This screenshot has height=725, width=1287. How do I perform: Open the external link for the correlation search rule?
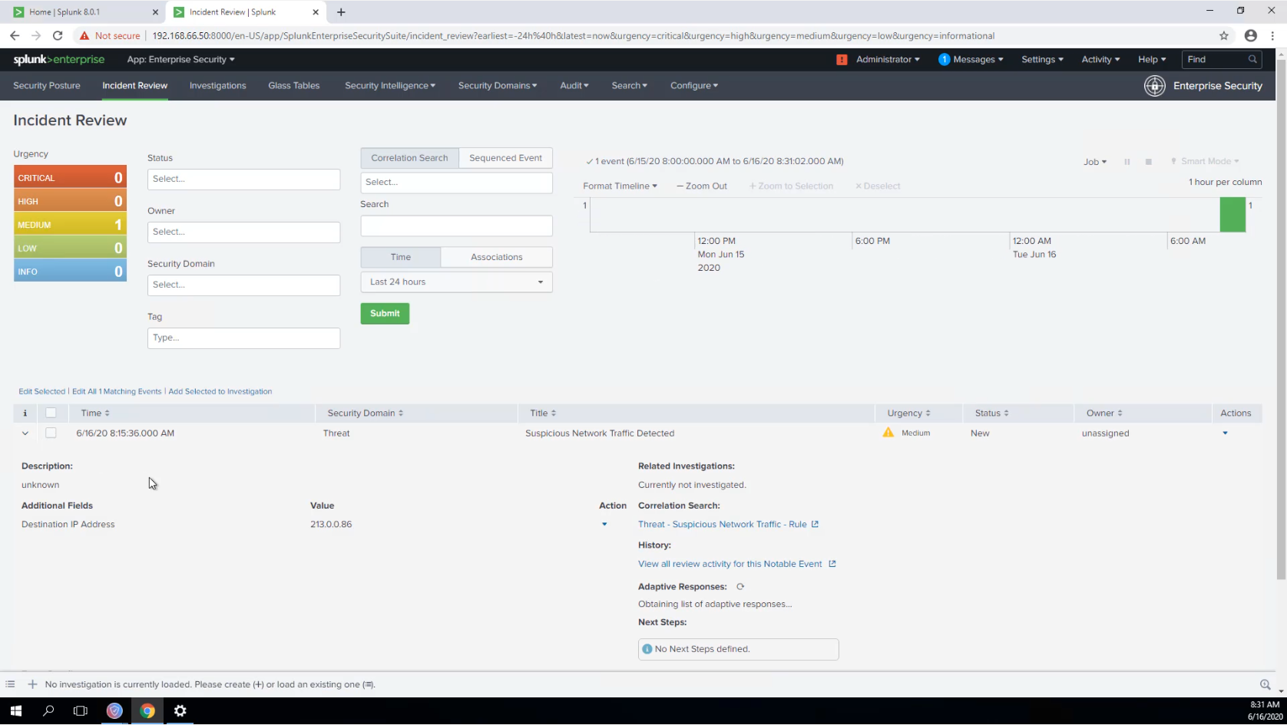click(816, 524)
